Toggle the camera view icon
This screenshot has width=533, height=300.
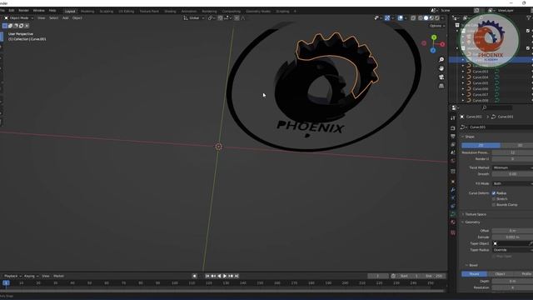[441, 77]
